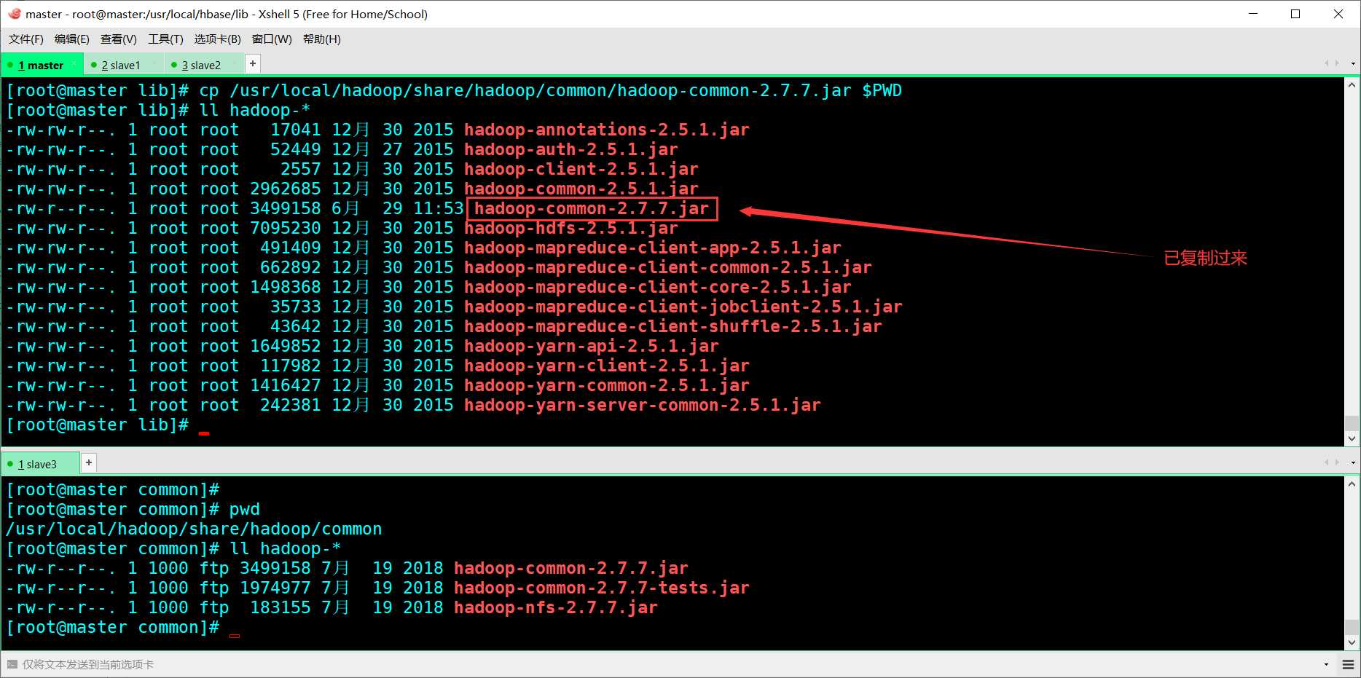Screen dimensions: 1361x678
Task: Open the lower pane tab list dropdown
Action: tap(1353, 462)
